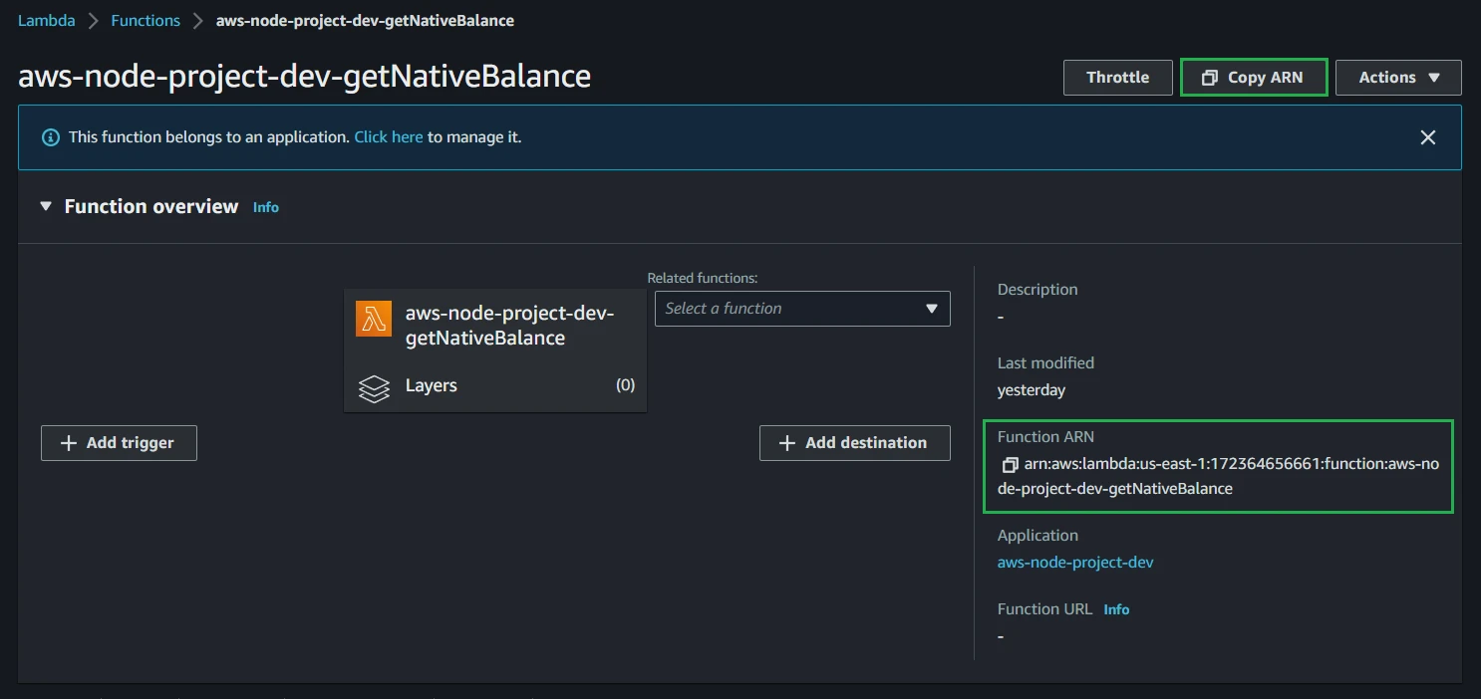This screenshot has height=699, width=1481.
Task: Dismiss the application banner with the X
Action: pyautogui.click(x=1427, y=137)
